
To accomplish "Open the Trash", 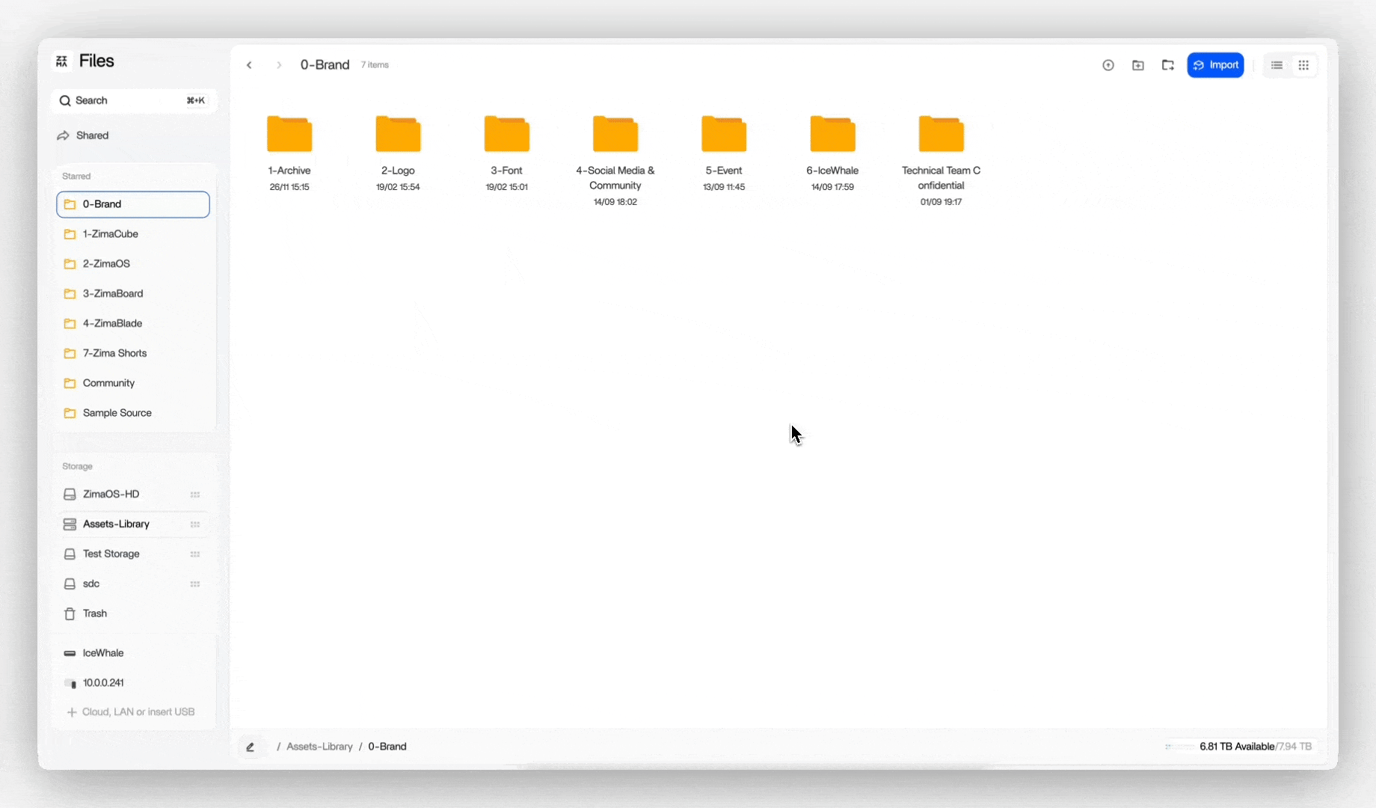I will coord(133,613).
